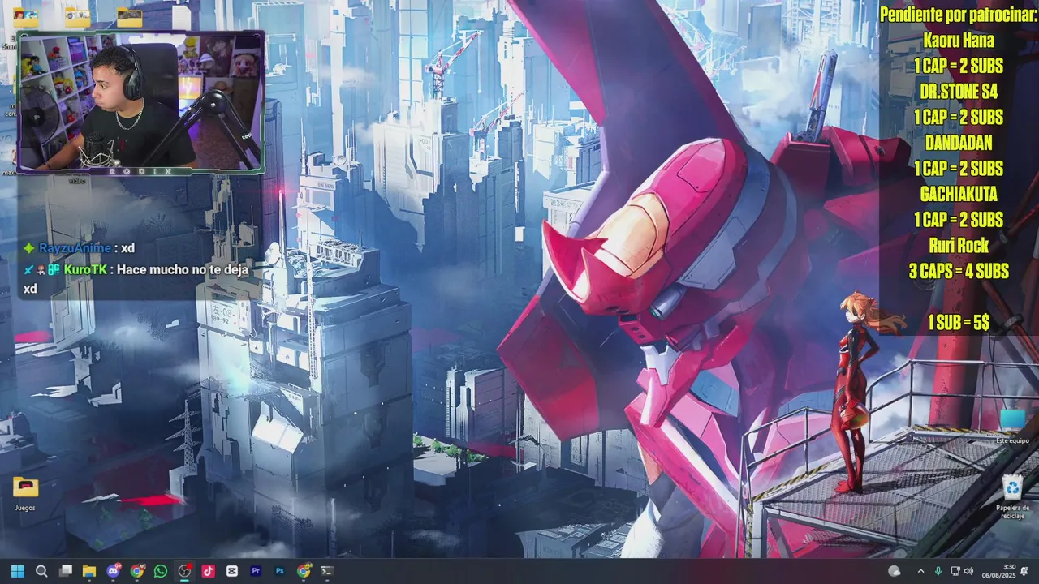Open the weather widget in the tray
Image resolution: width=1039 pixels, height=584 pixels.
[x=895, y=571]
